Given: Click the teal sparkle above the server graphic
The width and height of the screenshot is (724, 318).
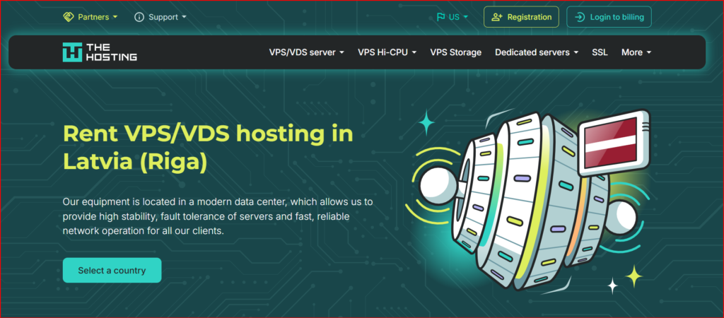Looking at the screenshot, I should [x=426, y=123].
